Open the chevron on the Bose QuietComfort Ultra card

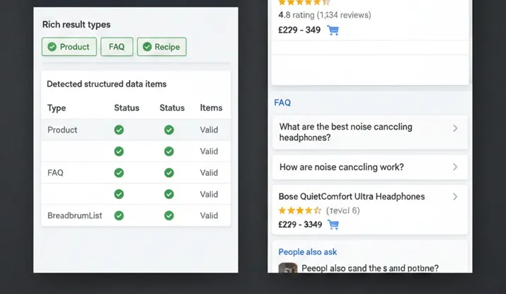(454, 197)
